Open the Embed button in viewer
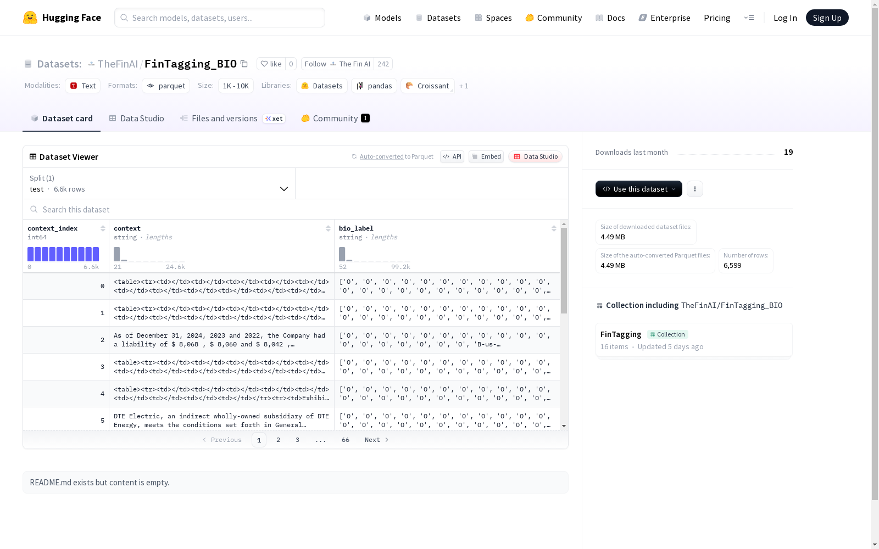Image resolution: width=879 pixels, height=549 pixels. 486,156
